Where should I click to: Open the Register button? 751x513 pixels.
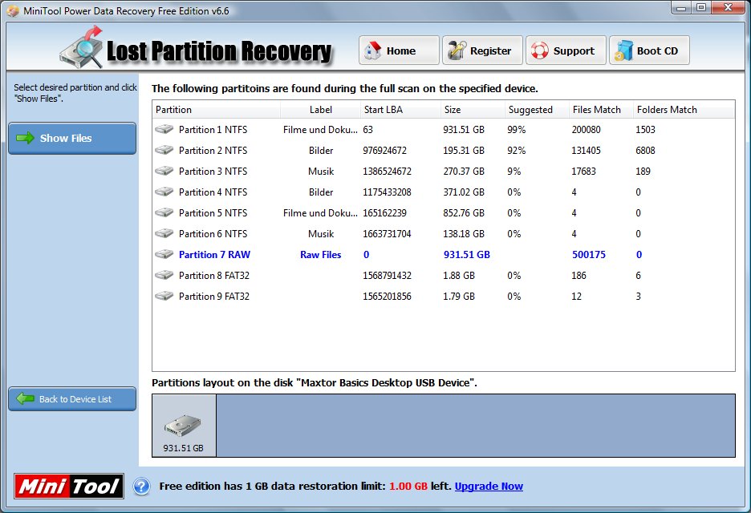(x=482, y=50)
